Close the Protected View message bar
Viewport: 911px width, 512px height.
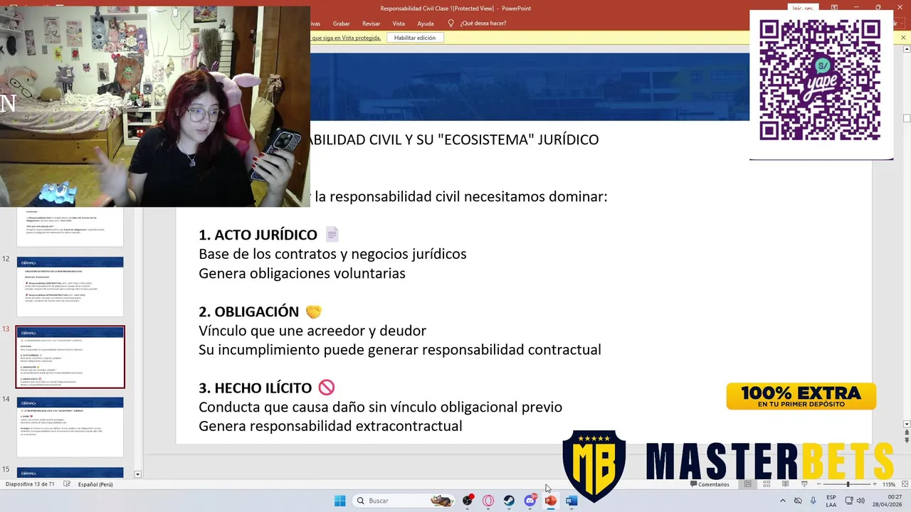point(903,38)
